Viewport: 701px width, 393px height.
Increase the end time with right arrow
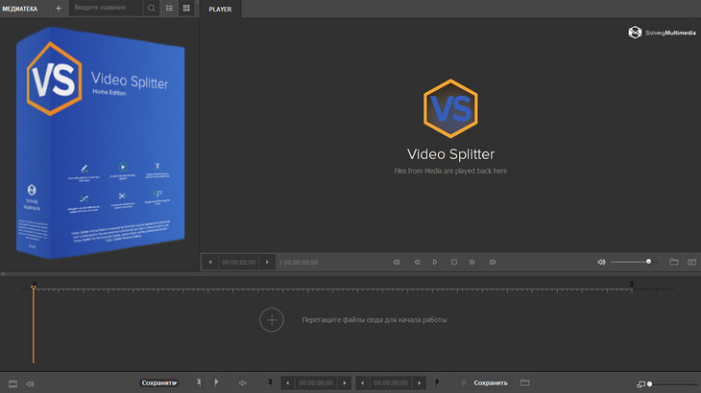pos(420,382)
